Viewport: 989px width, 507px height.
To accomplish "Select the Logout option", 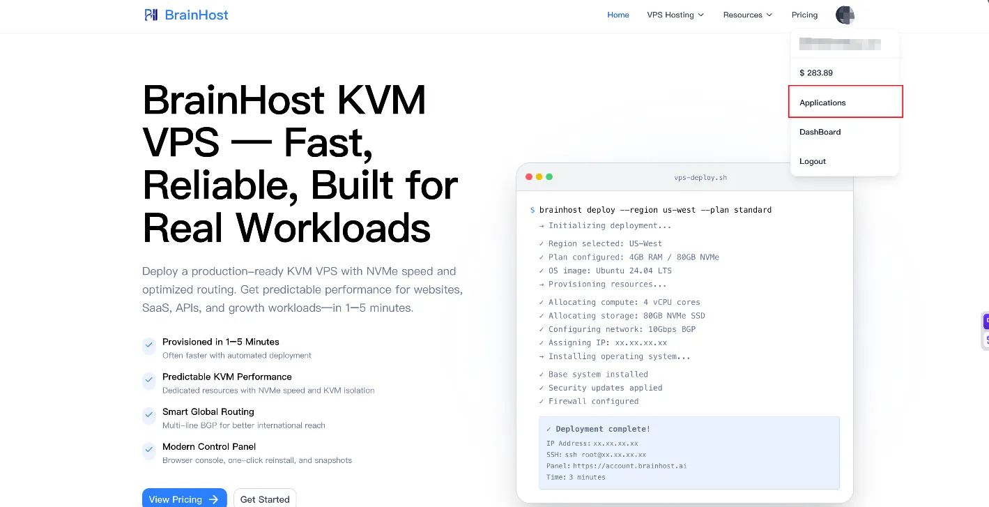I will pos(812,161).
